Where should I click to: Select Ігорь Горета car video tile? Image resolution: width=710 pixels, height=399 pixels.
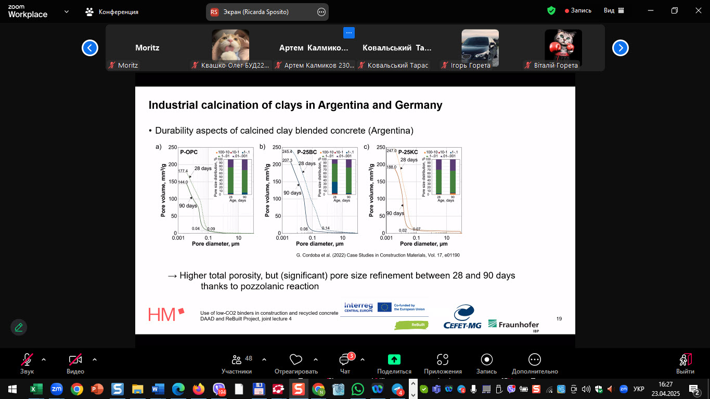point(480,48)
